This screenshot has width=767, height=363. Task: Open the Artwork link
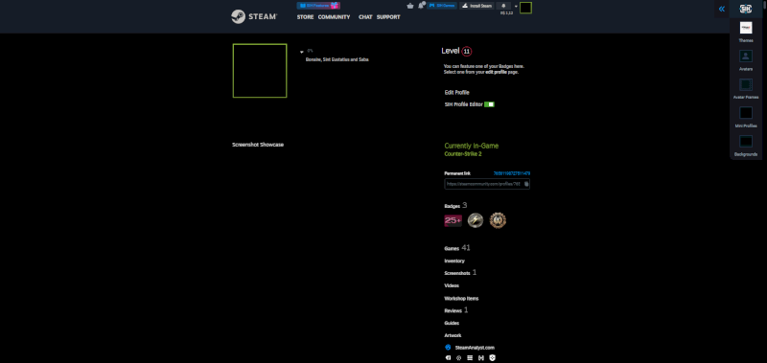coord(453,335)
